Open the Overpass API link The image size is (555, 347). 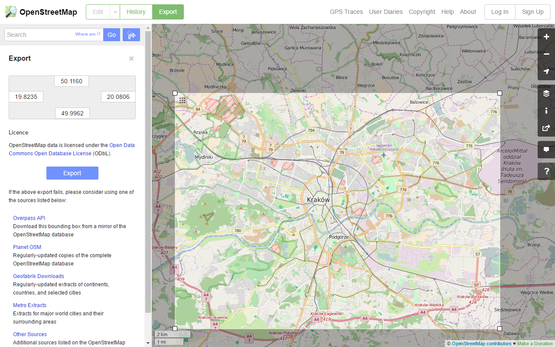point(29,218)
